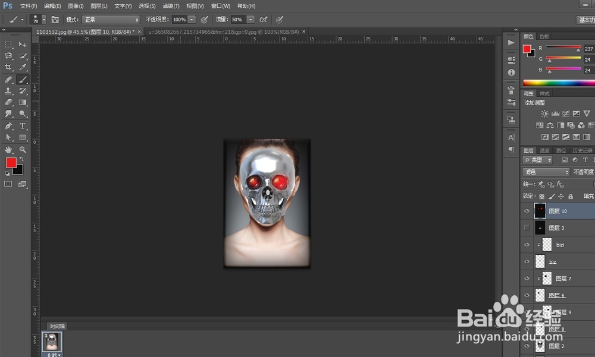The height and width of the screenshot is (357, 595).
Task: Add Vibrance adjustment
Action: coord(587,113)
